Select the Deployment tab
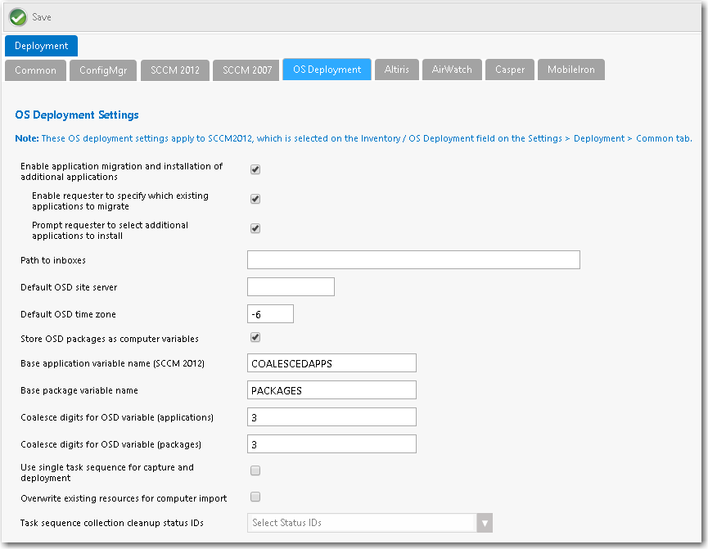Viewport: 708px width, 549px height. (x=40, y=46)
